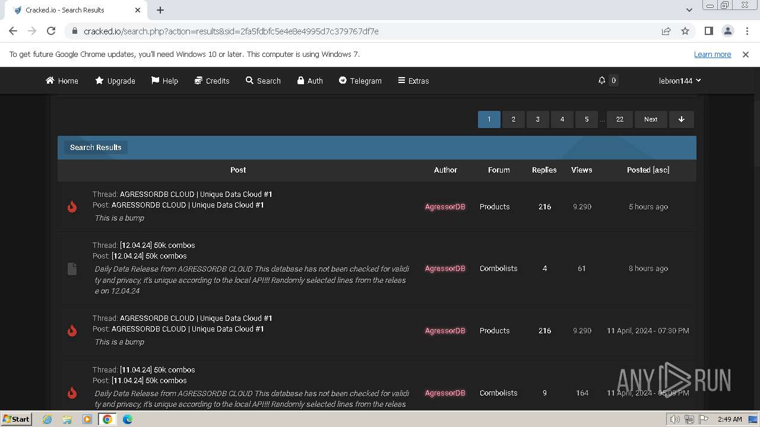This screenshot has width=760, height=427.
Task: Open the Search nav item
Action: click(263, 81)
